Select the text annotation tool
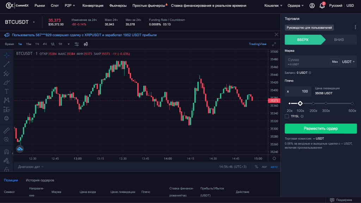Viewport: 361px width, 203px height. point(6,91)
